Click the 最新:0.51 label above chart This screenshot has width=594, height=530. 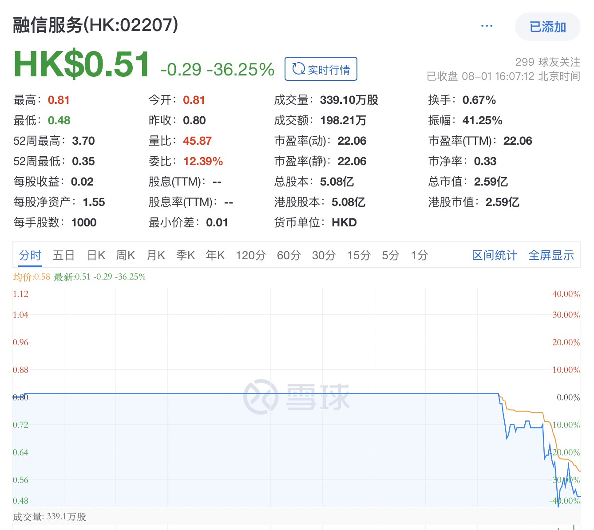pos(72,277)
